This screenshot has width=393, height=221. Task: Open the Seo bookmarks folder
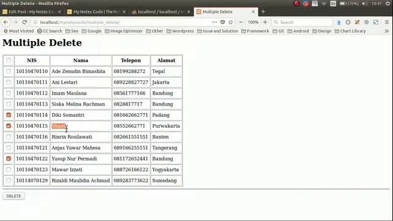[72, 31]
